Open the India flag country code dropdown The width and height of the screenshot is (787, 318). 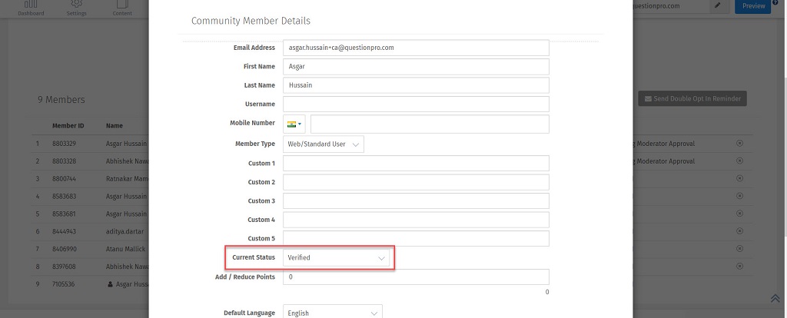[x=294, y=124]
